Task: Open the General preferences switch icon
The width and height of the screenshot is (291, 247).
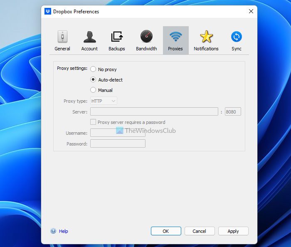Action: pyautogui.click(x=62, y=37)
